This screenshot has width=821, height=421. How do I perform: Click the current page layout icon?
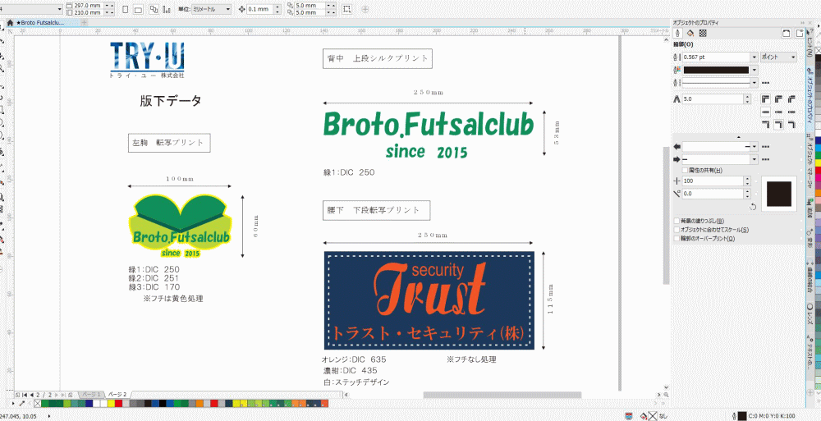pos(167,9)
